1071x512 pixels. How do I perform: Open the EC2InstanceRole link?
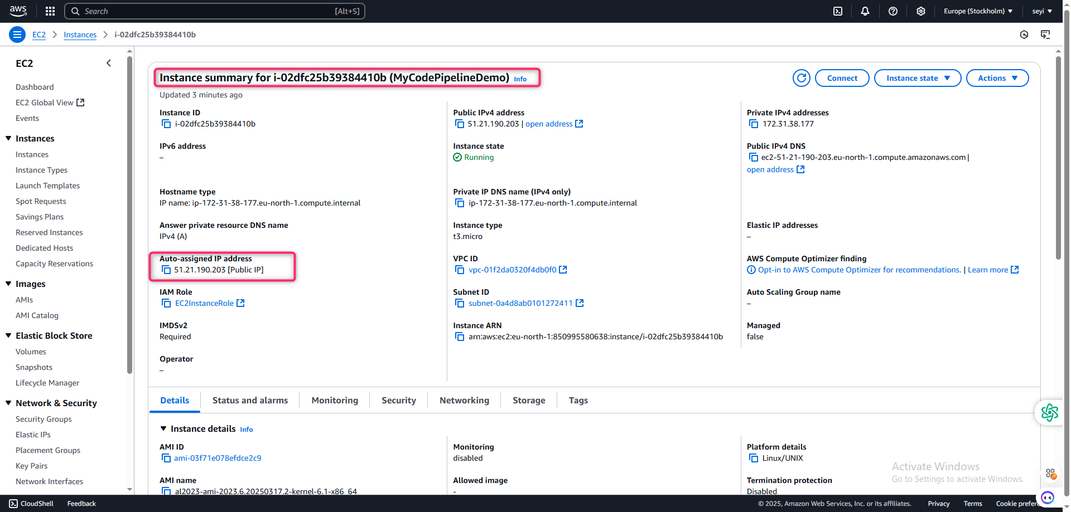pyautogui.click(x=210, y=303)
